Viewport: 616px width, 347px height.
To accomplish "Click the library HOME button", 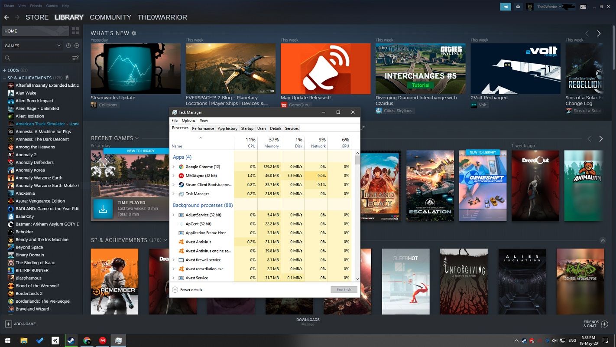I will (x=35, y=31).
